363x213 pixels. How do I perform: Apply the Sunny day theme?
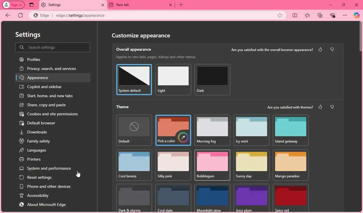coord(252,165)
